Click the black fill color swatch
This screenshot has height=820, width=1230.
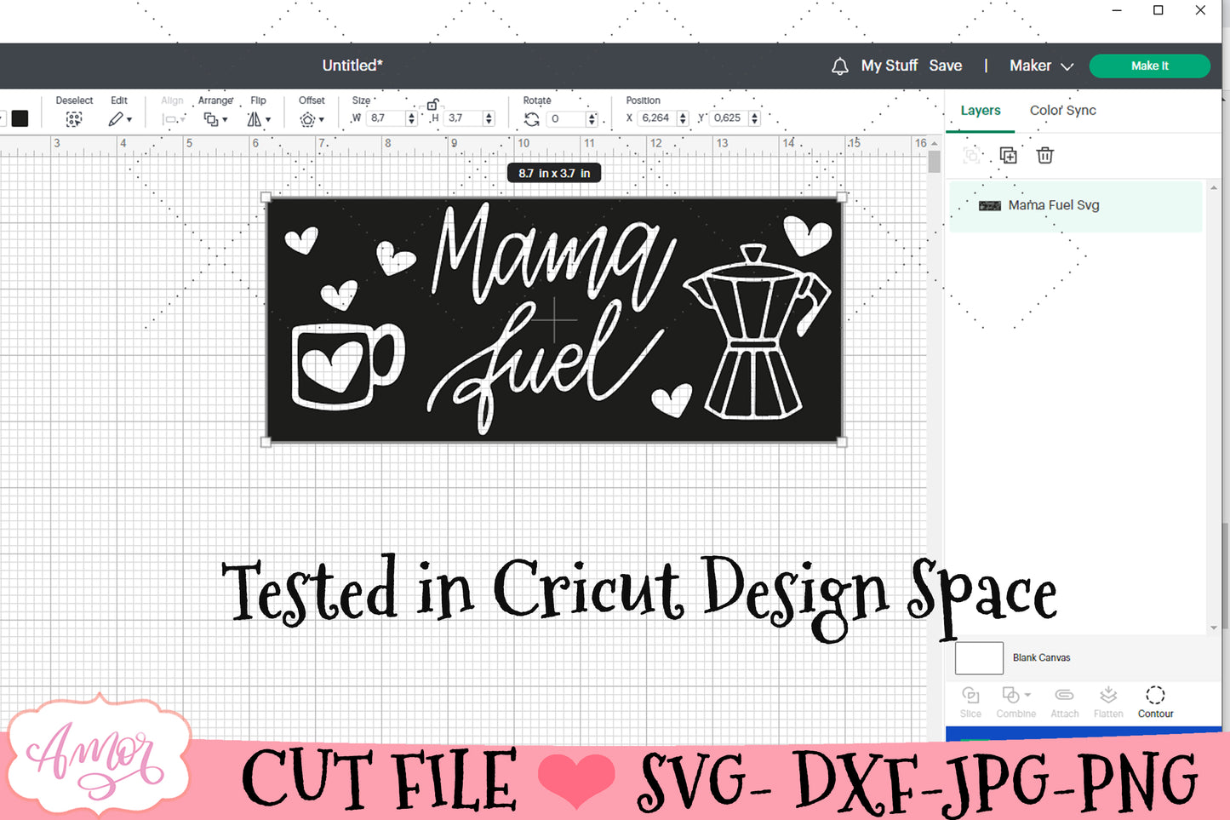(20, 118)
